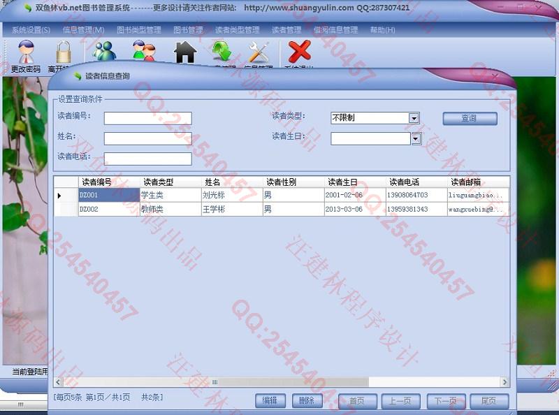
Task: Click the 读者生日 column header
Action: (355, 182)
